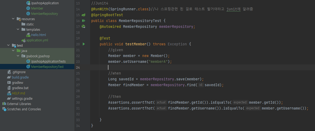
Task: Click the Scratches and Consoles icon
Action: click(4, 109)
